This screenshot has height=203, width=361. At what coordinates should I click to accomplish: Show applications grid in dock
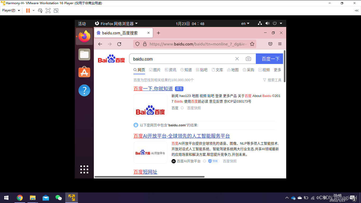[84, 169]
